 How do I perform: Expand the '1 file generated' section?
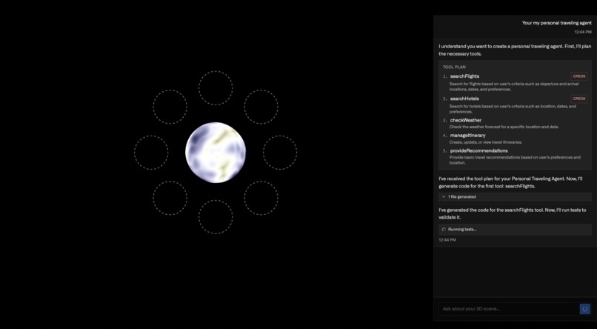515,197
